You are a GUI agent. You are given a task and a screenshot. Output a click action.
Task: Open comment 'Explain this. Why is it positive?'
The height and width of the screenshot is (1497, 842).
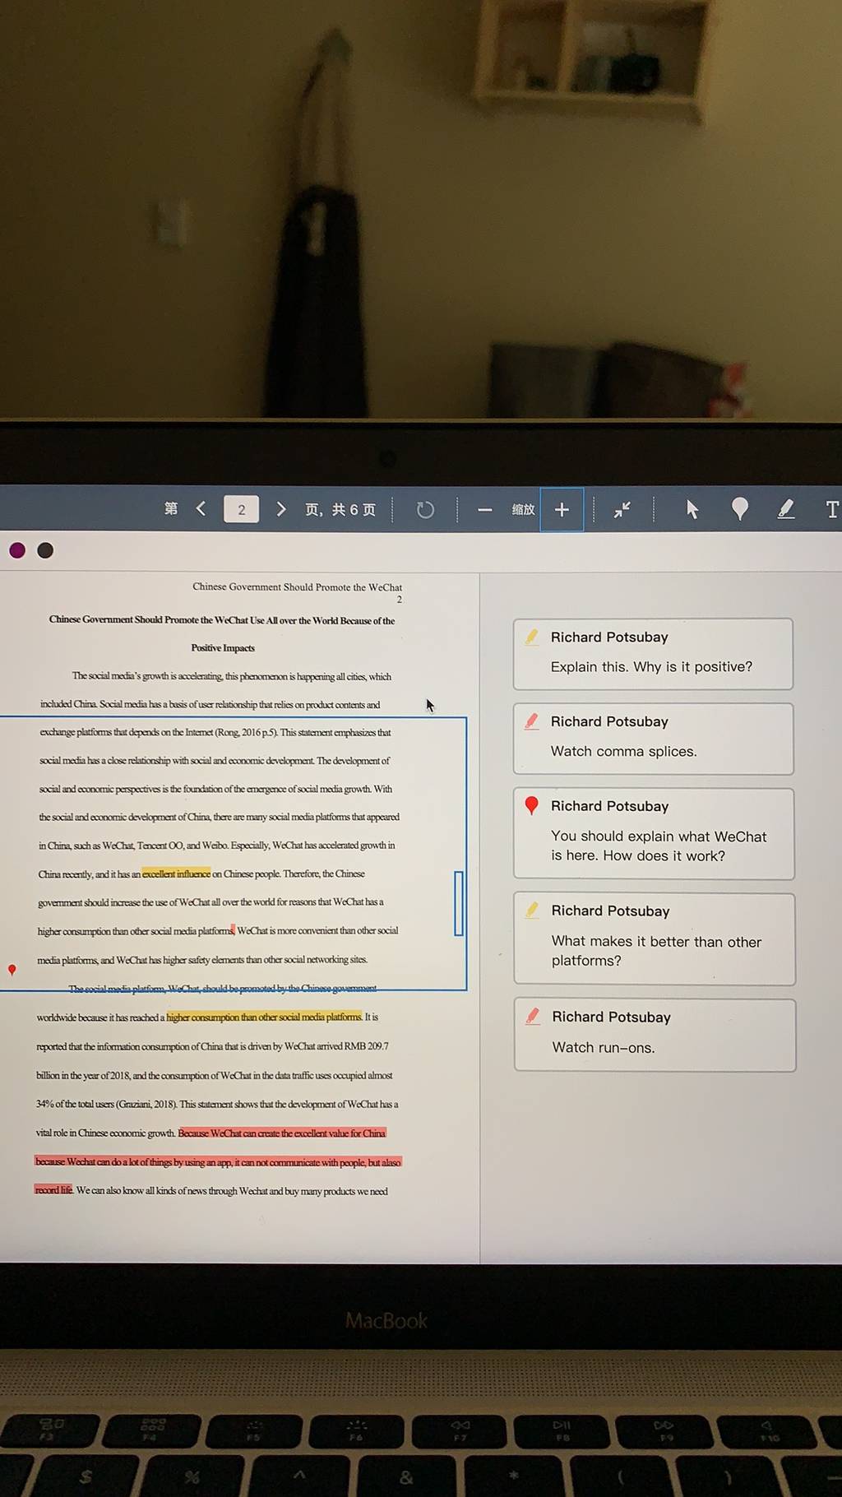pos(653,654)
